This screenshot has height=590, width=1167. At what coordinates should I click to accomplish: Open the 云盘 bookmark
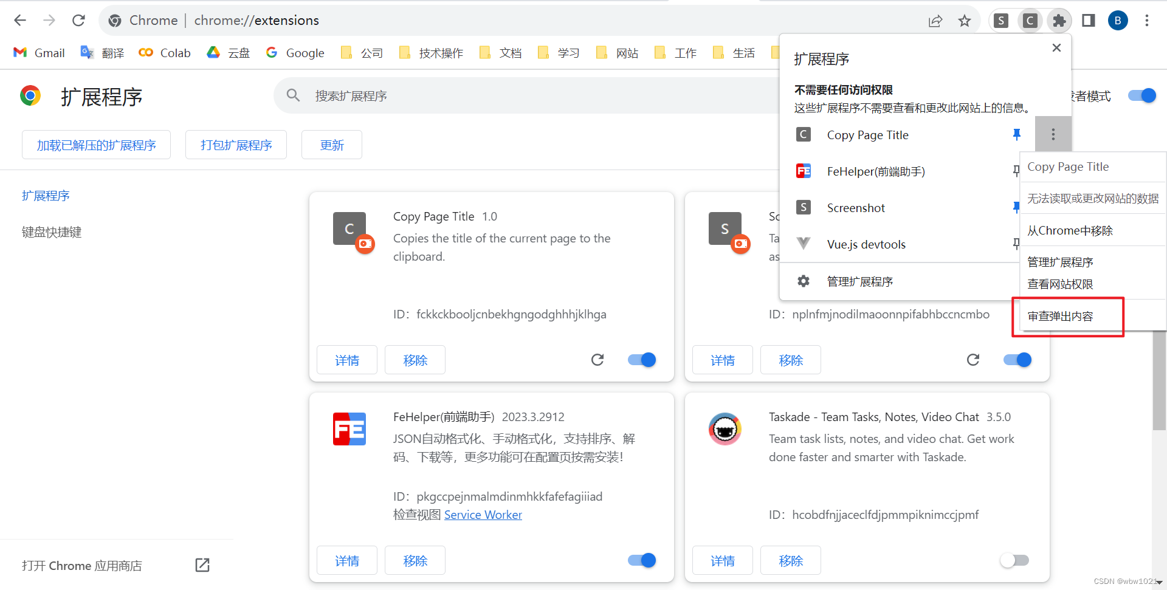pos(228,53)
